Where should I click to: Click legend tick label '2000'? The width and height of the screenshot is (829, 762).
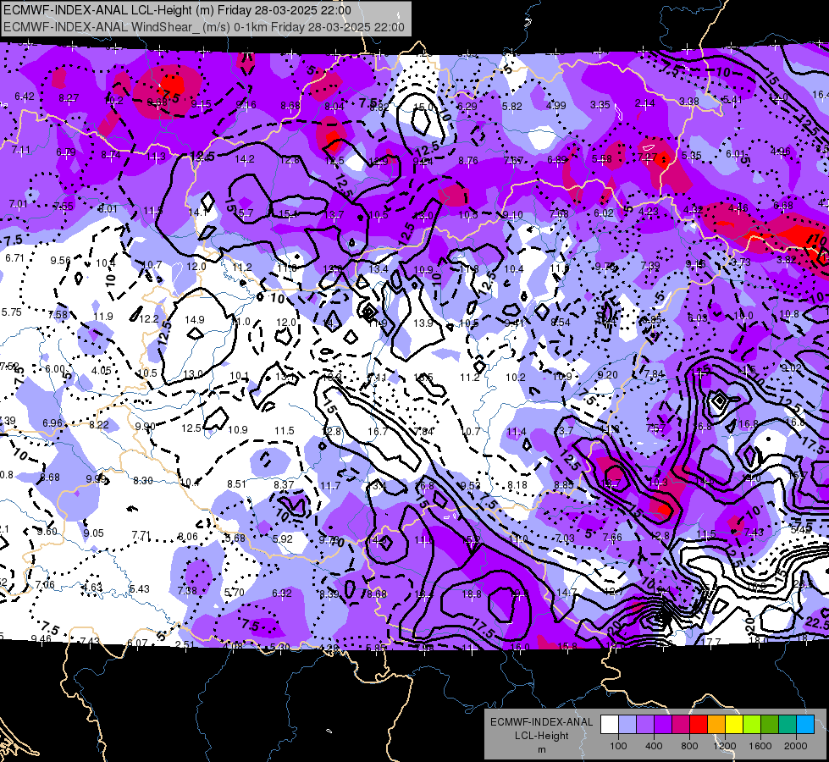795,746
